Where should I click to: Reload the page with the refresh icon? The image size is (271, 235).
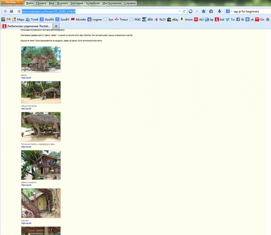pyautogui.click(x=184, y=11)
